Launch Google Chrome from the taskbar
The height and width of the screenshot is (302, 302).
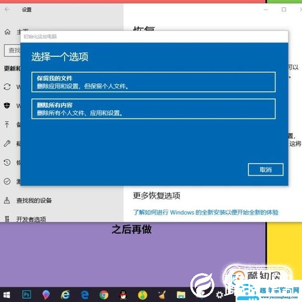coord(104,295)
